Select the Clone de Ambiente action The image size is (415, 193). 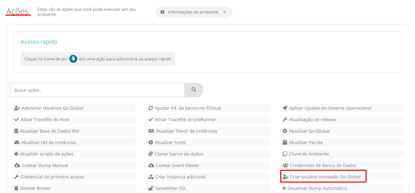point(342,154)
